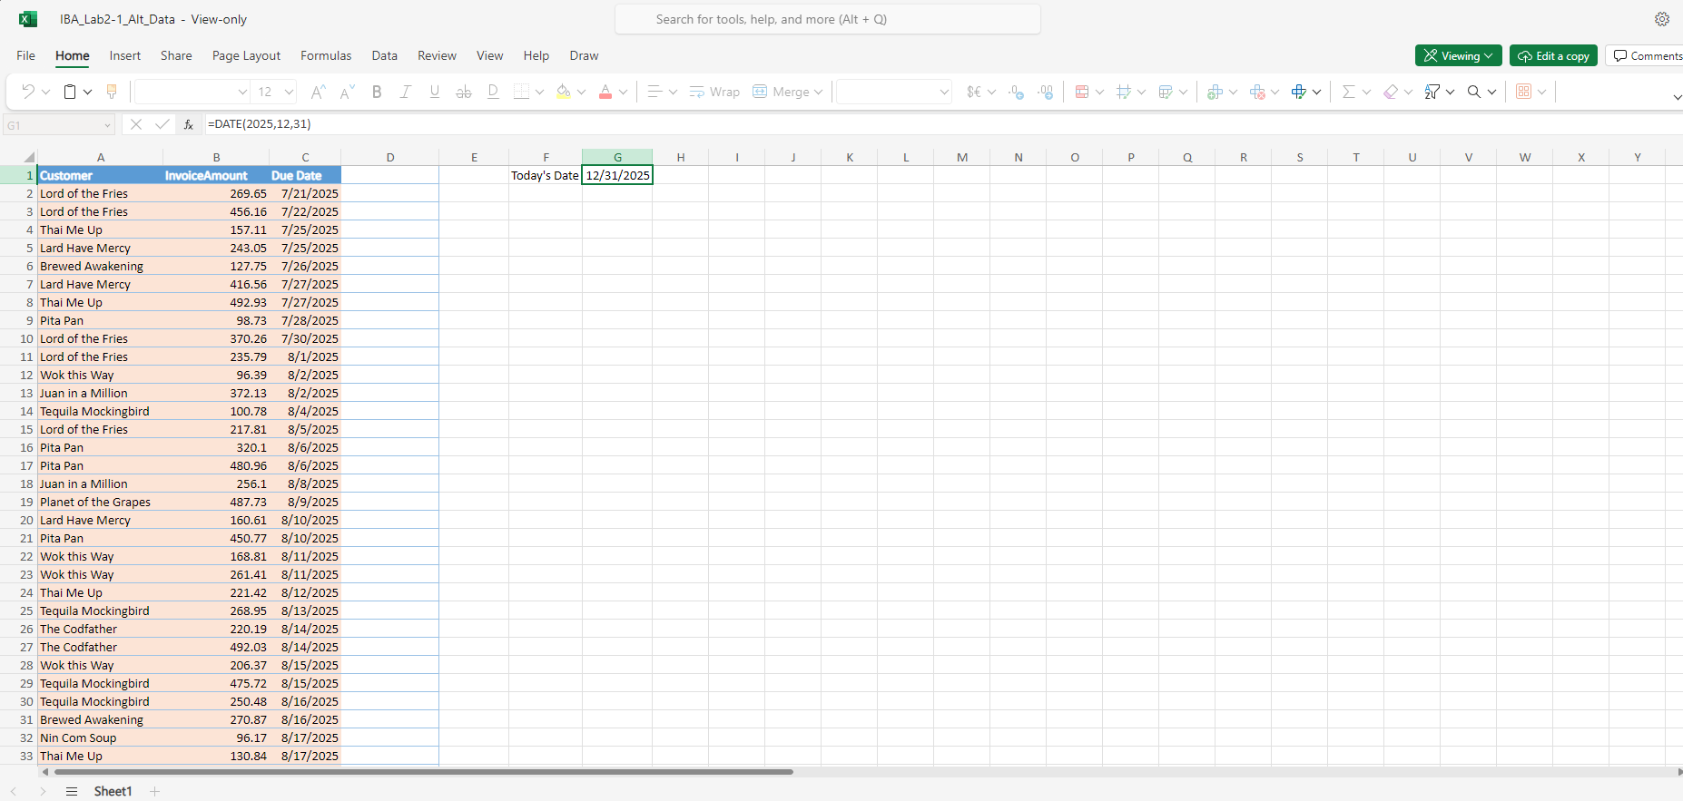Expand the ribbon with the chevron at right

(x=1676, y=96)
